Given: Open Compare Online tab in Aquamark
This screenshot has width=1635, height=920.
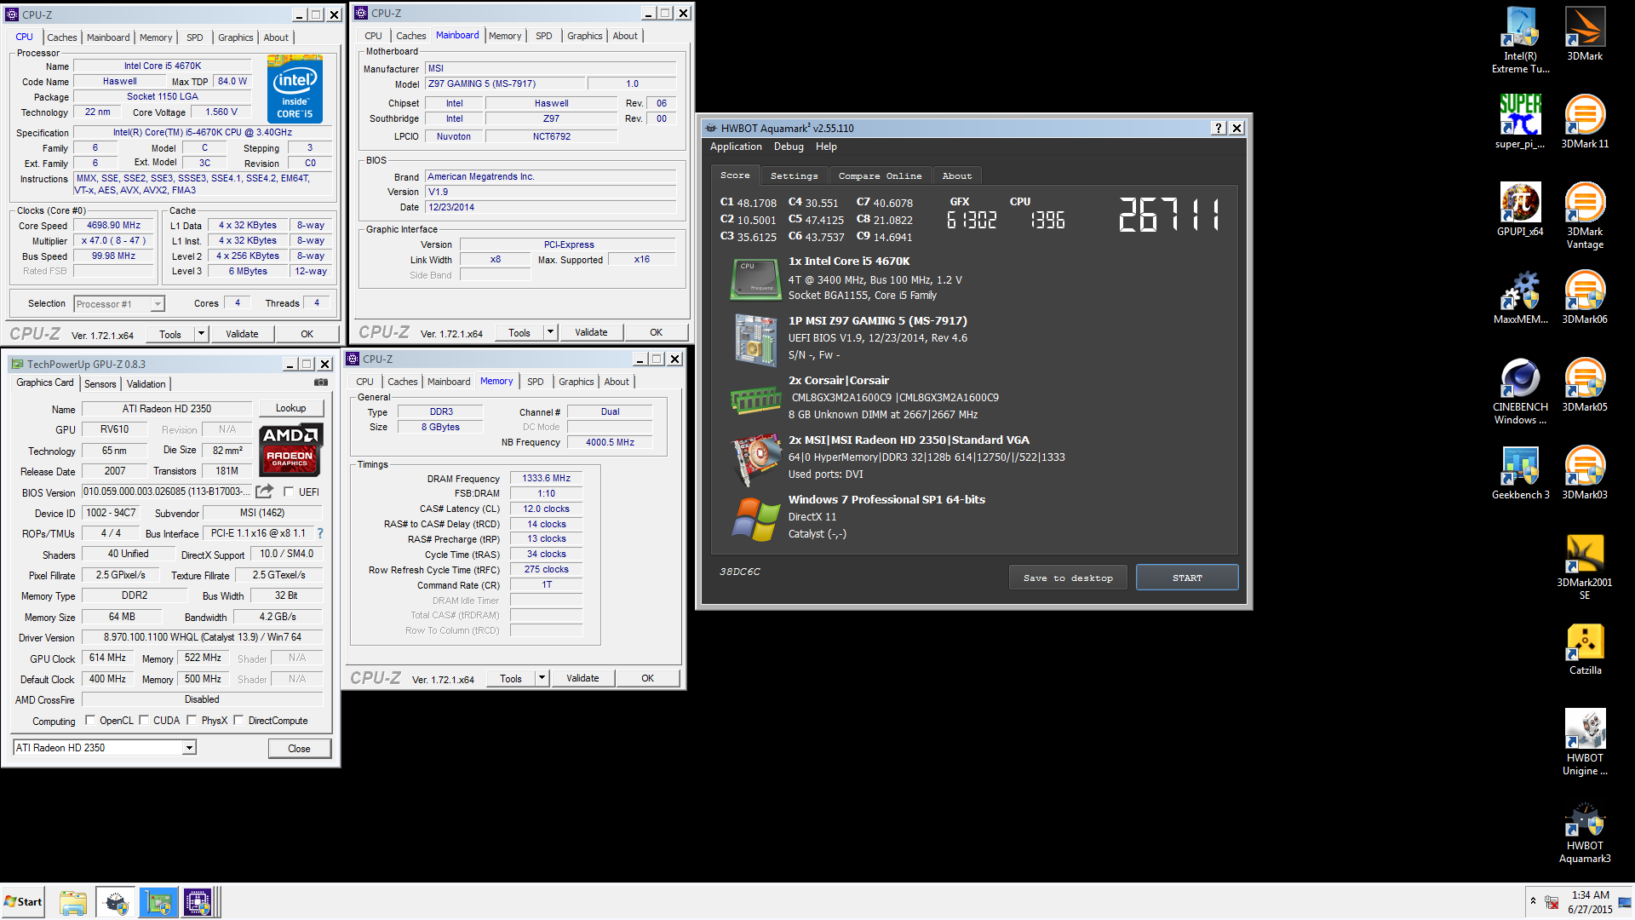Looking at the screenshot, I should click(880, 175).
